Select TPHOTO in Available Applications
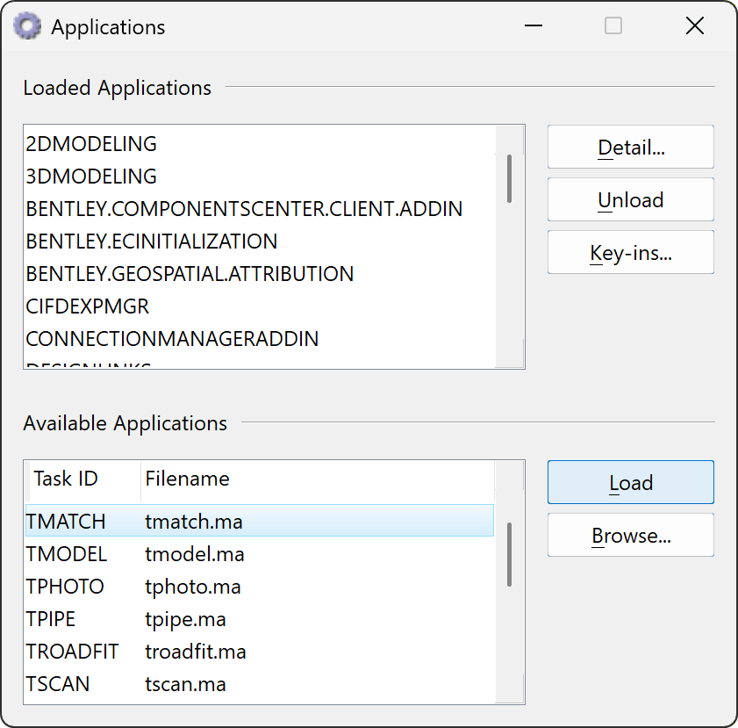This screenshot has height=728, width=738. (x=260, y=587)
